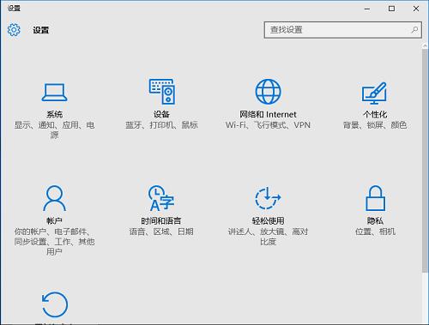The width and height of the screenshot is (429, 325).
Task: Close the 设置 window
Action: pos(416,9)
